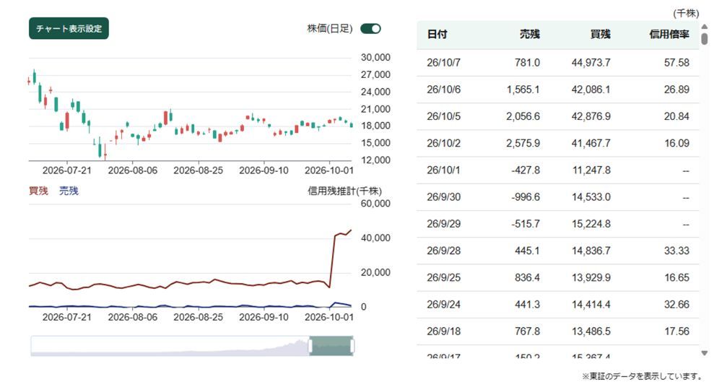Screen dimensions: 722x390
Task: Select the 26/9/28 date cell
Action: point(443,251)
